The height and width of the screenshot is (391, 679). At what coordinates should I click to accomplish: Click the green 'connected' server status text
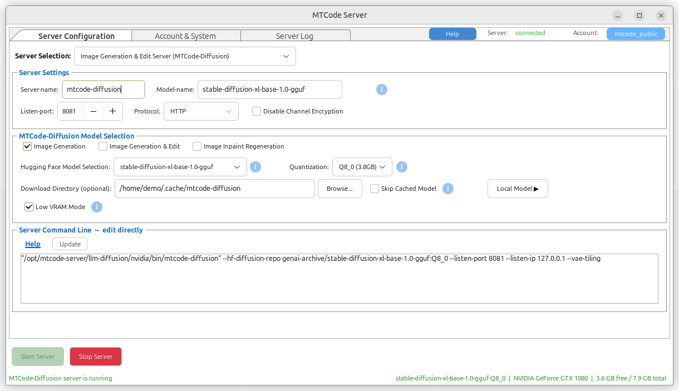pos(530,33)
